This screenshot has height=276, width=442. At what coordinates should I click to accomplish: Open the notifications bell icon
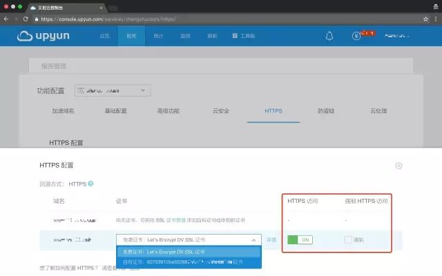tap(329, 36)
